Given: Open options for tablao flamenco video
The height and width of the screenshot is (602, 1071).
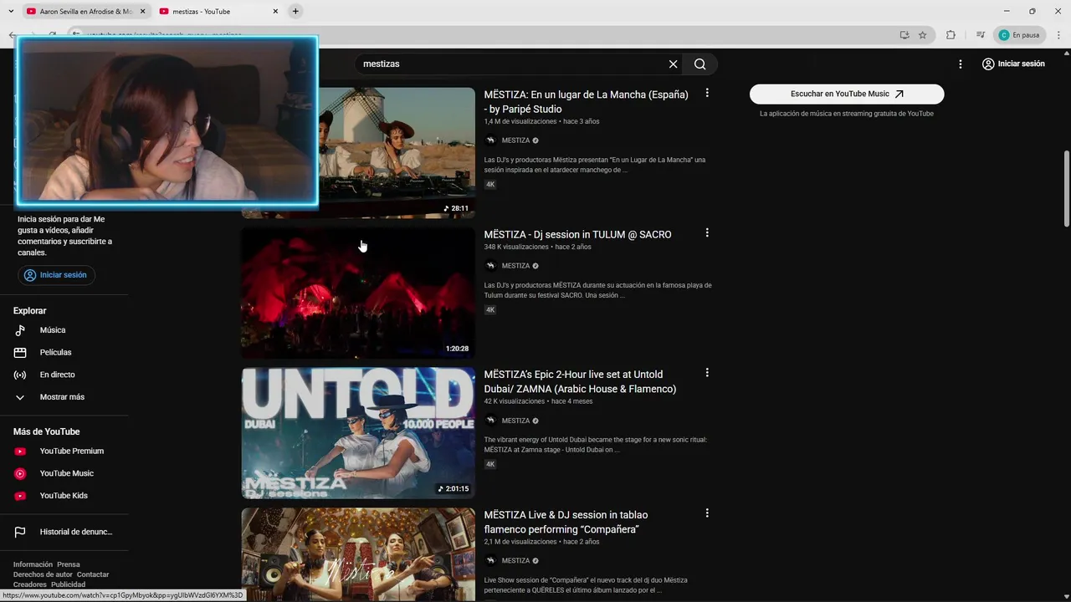Looking at the screenshot, I should (707, 513).
